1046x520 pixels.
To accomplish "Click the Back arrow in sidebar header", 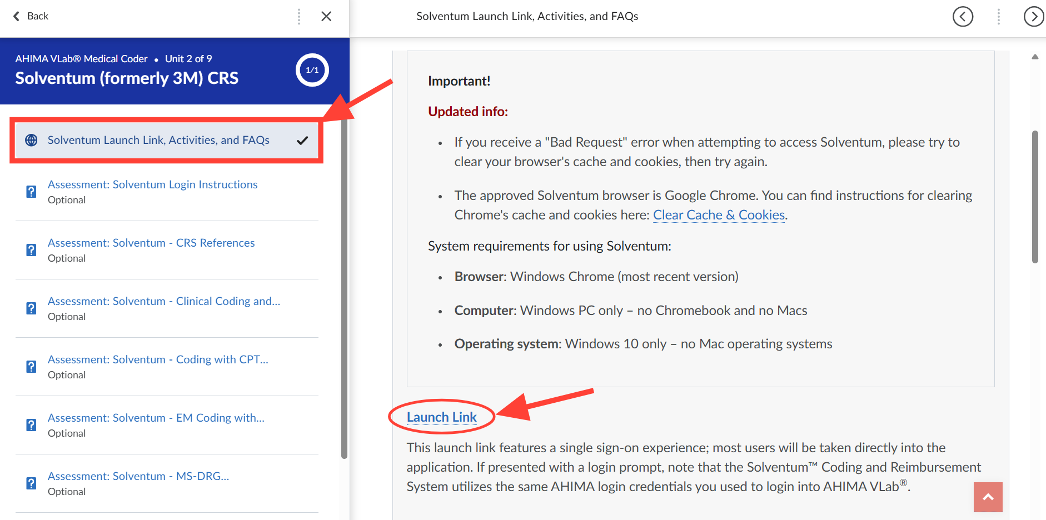I will pos(17,16).
